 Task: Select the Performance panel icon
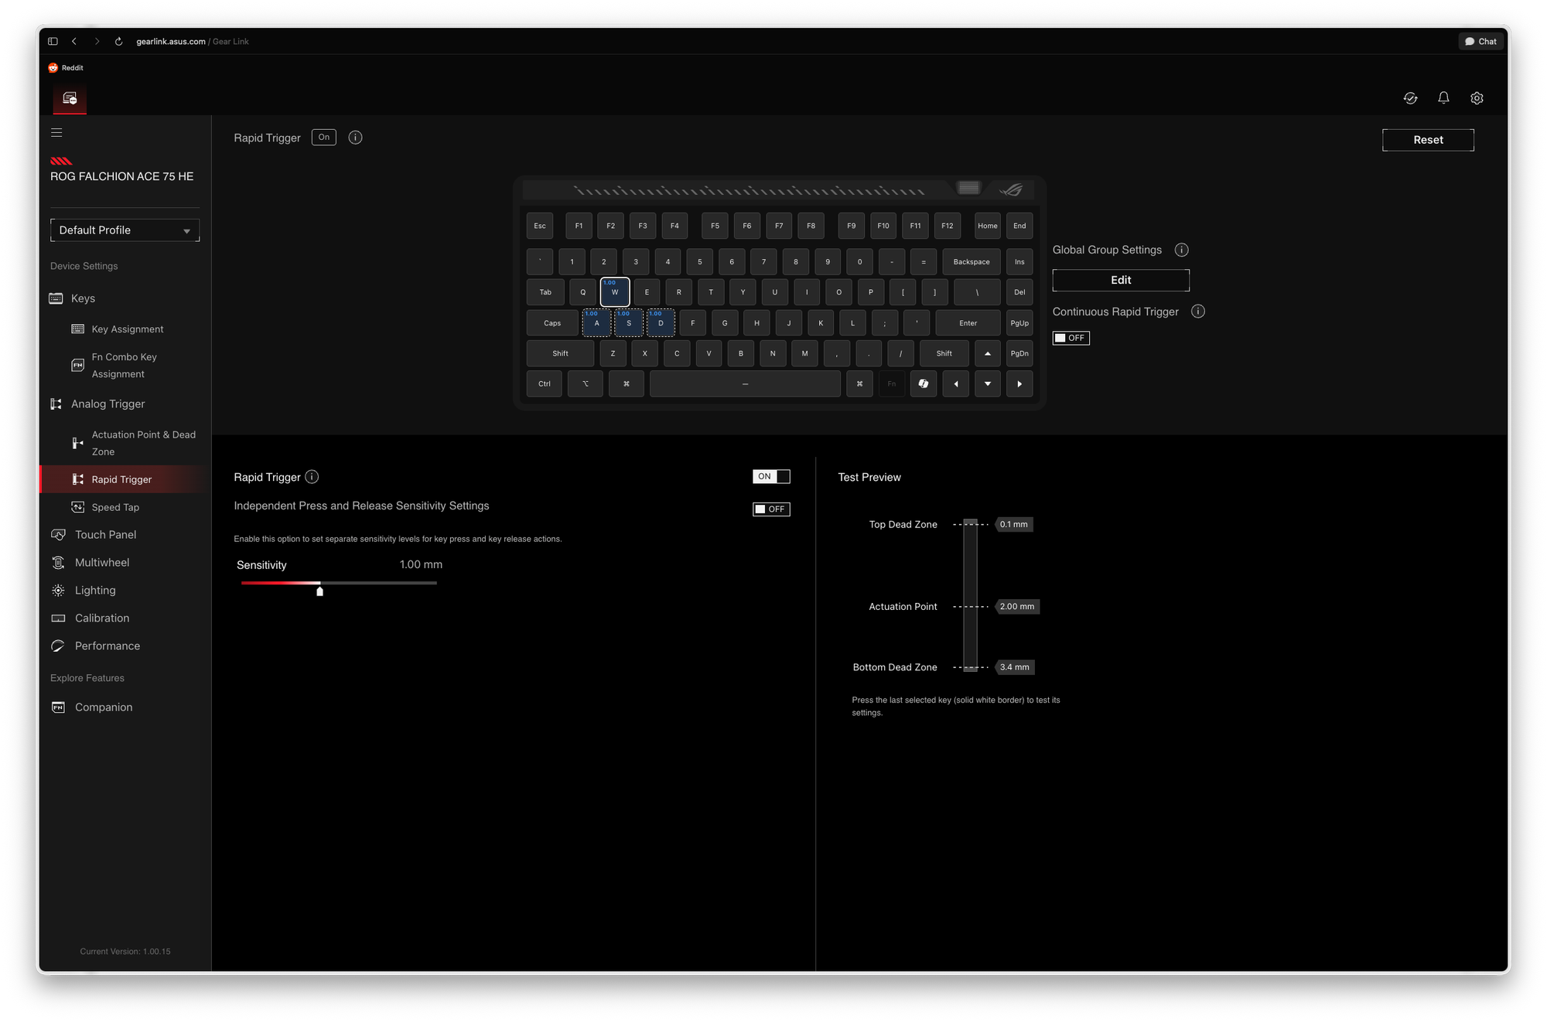tap(58, 646)
